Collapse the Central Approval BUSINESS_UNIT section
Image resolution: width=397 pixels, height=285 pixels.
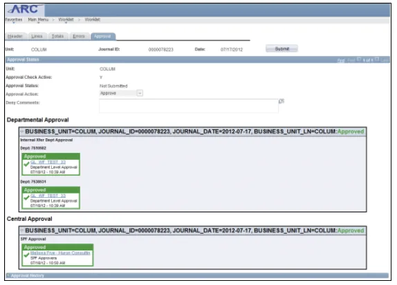22,230
